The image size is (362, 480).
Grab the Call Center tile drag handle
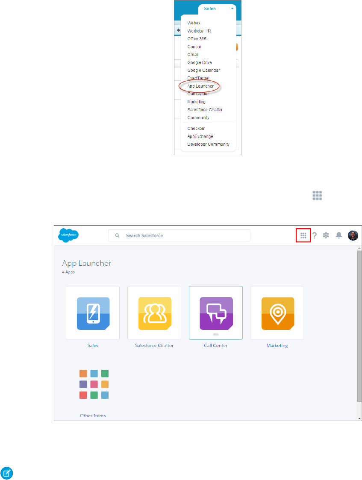(x=216, y=335)
